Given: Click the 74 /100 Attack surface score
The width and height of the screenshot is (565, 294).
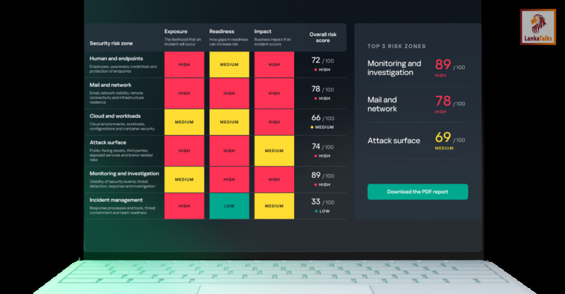Looking at the screenshot, I should point(323,146).
